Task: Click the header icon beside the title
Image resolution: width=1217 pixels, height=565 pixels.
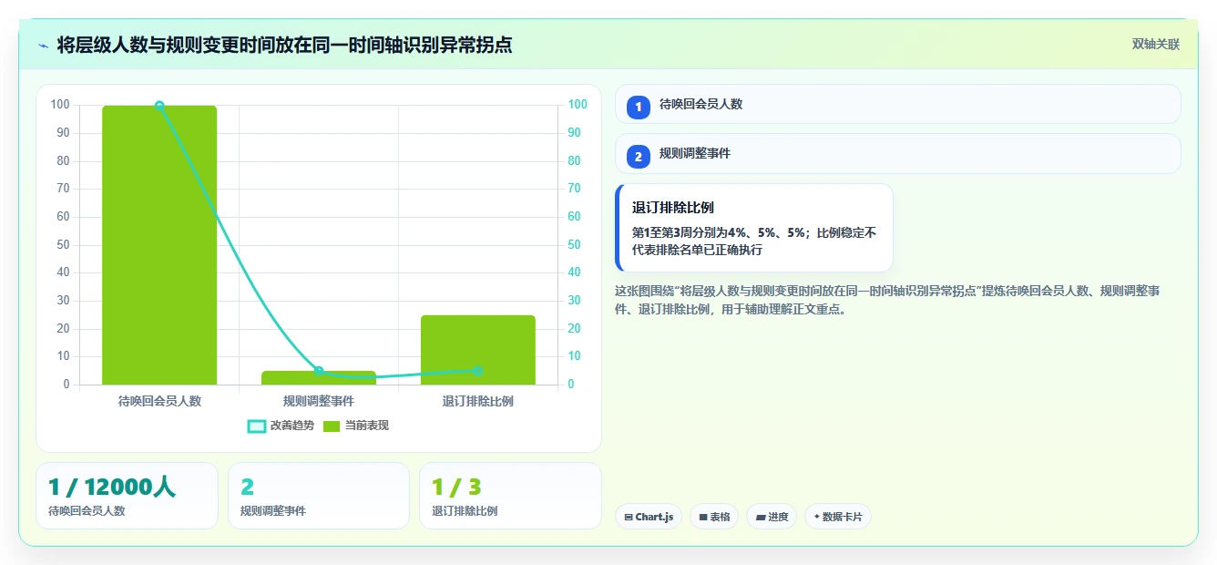Action: pos(43,45)
